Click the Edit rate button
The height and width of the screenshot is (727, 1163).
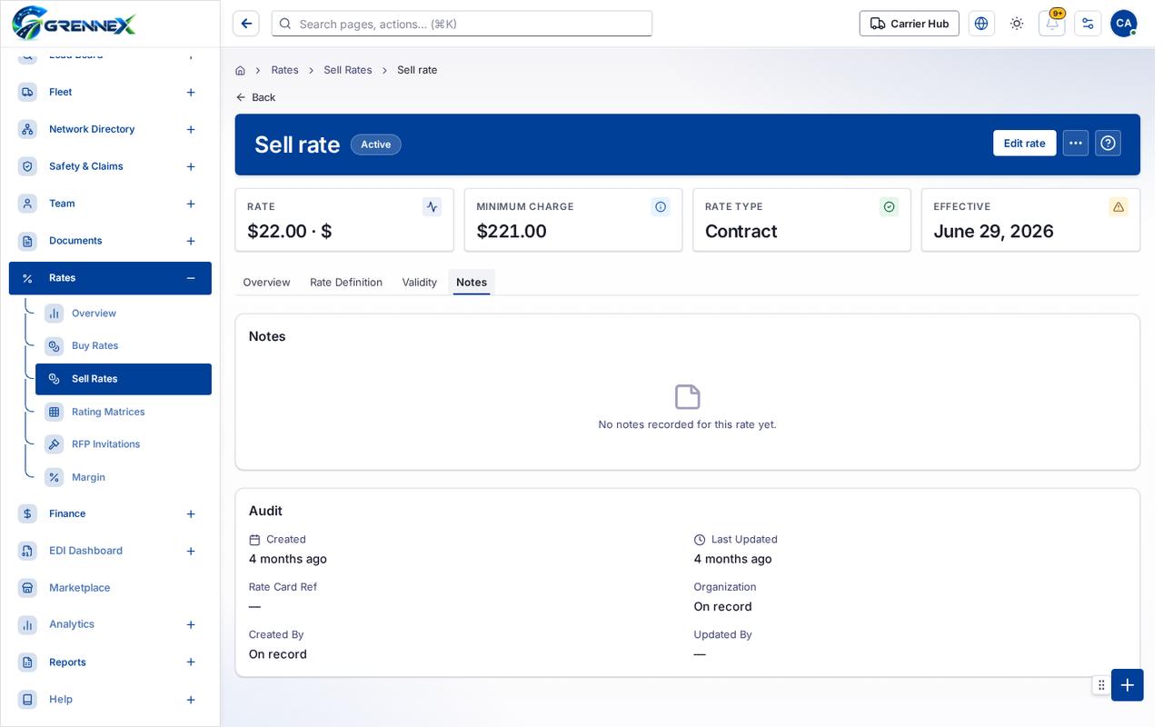click(x=1025, y=143)
